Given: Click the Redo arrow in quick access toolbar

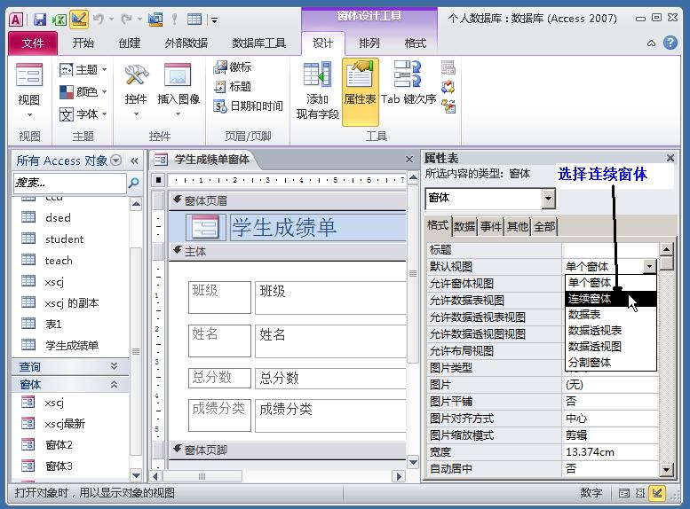Looking at the screenshot, I should pyautogui.click(x=127, y=20).
